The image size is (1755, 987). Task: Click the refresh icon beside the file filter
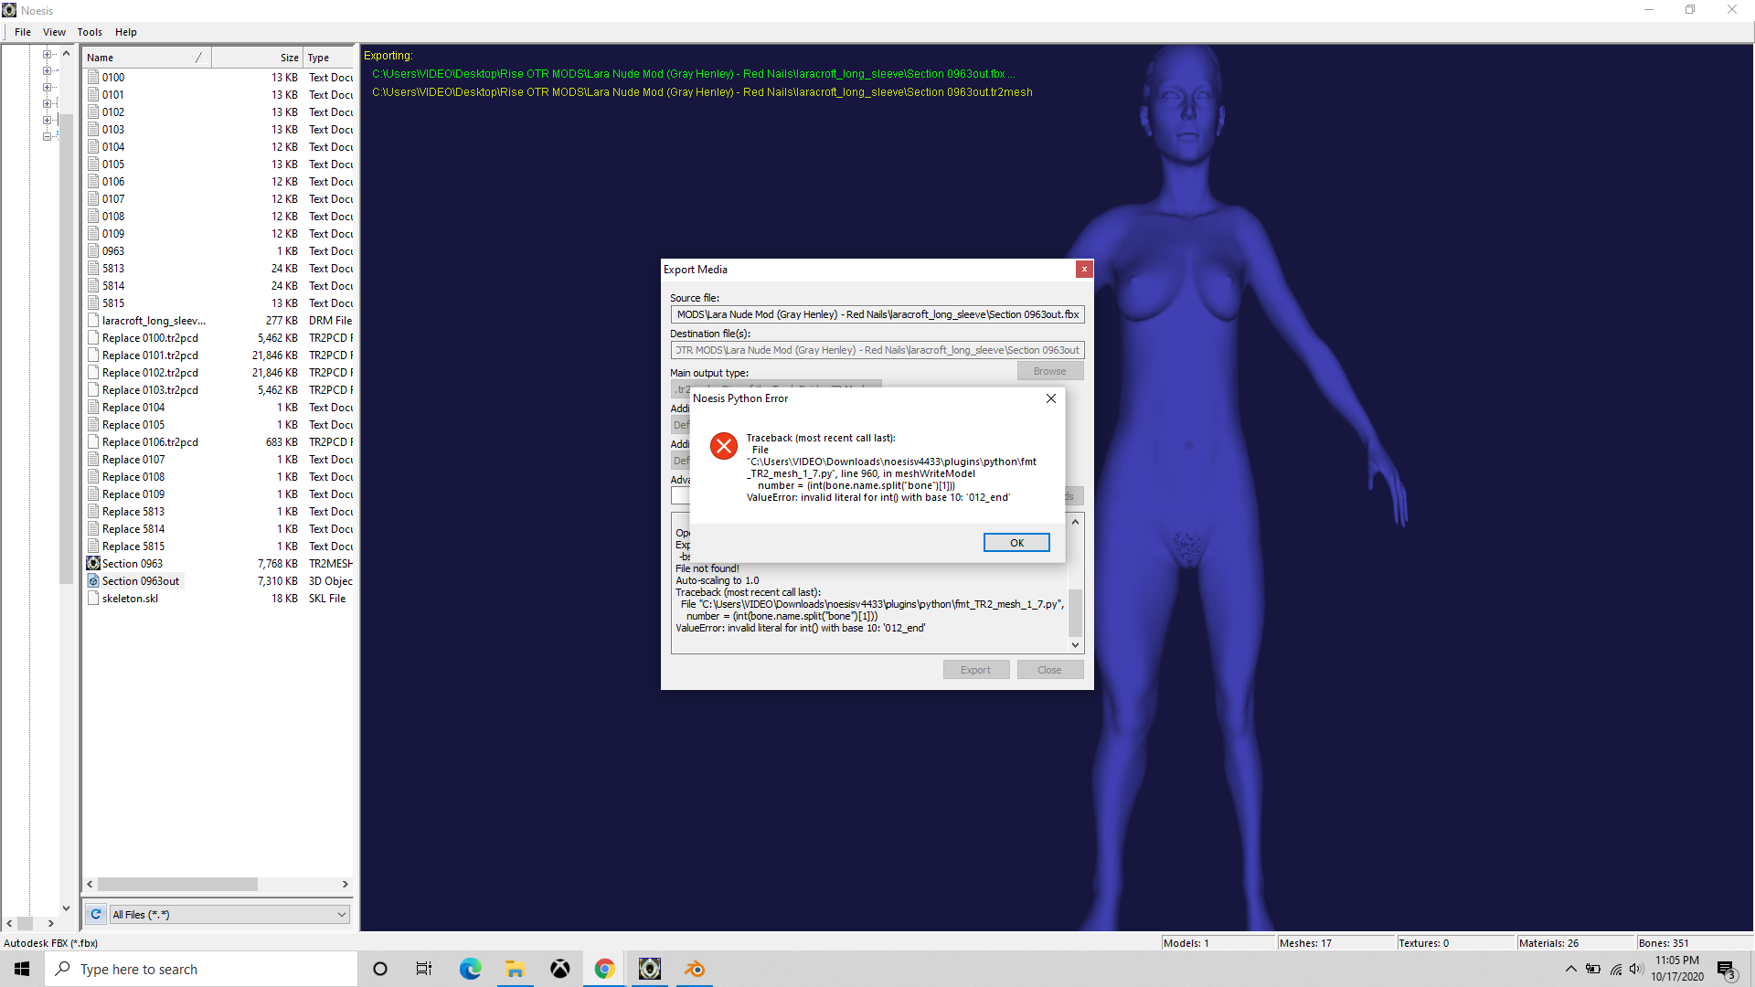click(96, 914)
